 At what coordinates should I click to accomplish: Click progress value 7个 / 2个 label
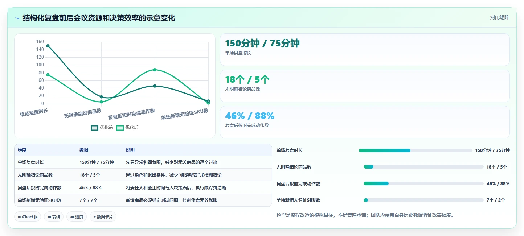coord(496,200)
